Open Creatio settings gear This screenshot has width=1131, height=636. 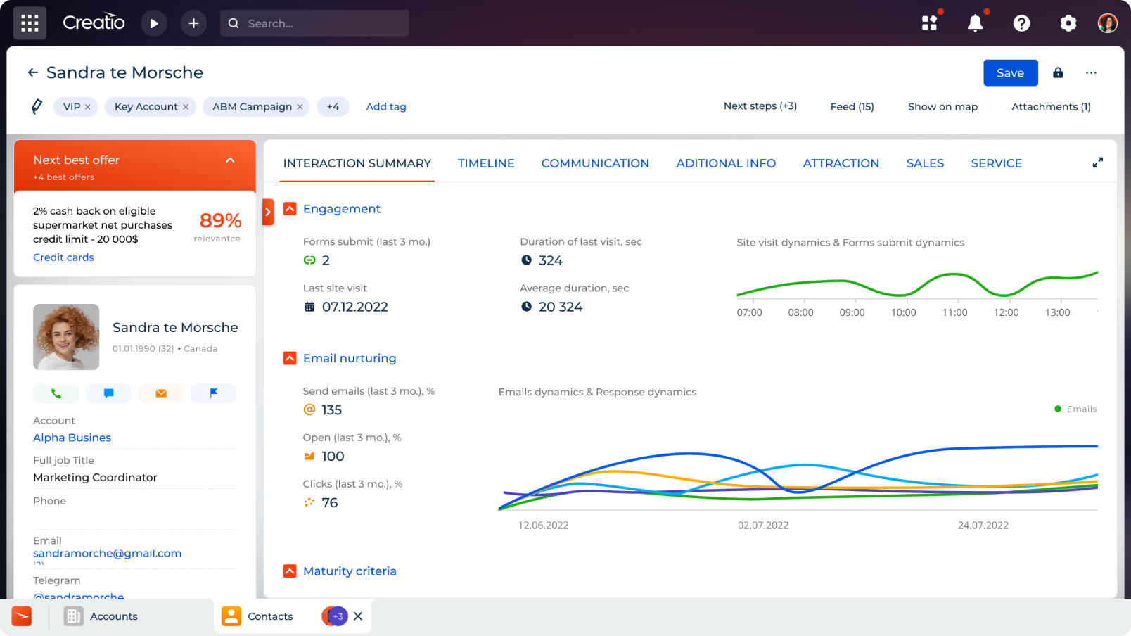1068,23
